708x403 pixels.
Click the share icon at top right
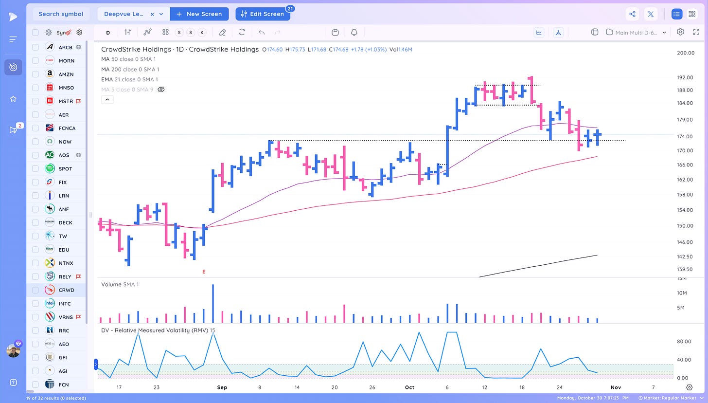(632, 14)
